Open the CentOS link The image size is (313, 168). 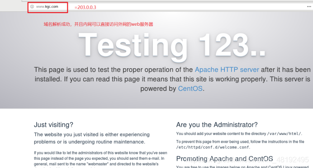190,89
